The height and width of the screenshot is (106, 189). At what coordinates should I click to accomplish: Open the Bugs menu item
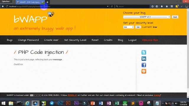(10, 40)
